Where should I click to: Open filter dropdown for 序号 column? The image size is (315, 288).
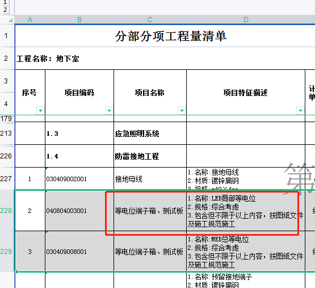click(x=40, y=110)
